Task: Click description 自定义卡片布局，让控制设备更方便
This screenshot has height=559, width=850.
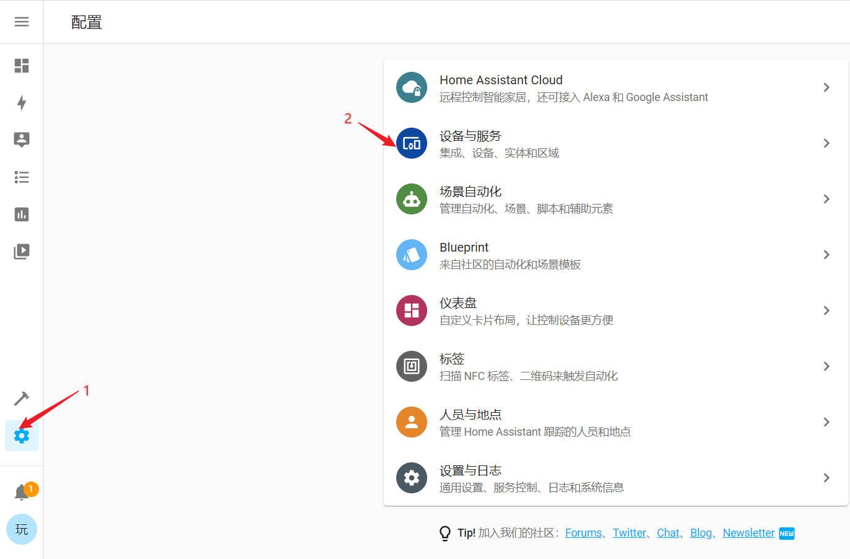Action: 526,320
